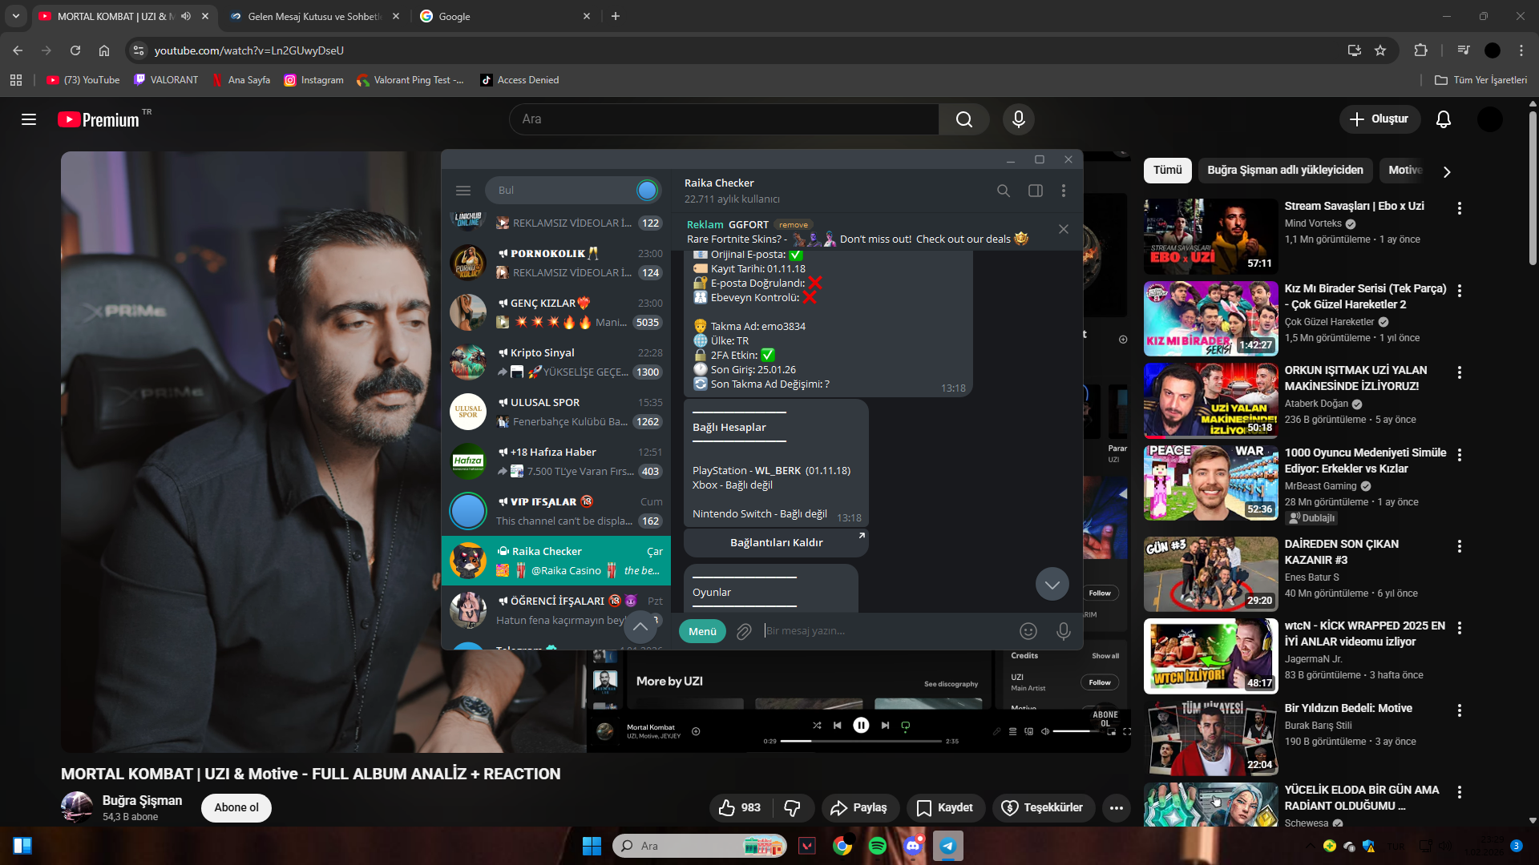Expand the Oluştur create menu
This screenshot has height=865, width=1539.
1379,119
